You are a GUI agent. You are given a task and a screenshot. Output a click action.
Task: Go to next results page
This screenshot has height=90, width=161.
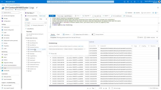(104, 88)
